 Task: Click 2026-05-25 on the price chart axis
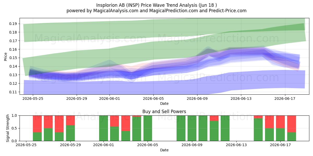(x=33, y=98)
